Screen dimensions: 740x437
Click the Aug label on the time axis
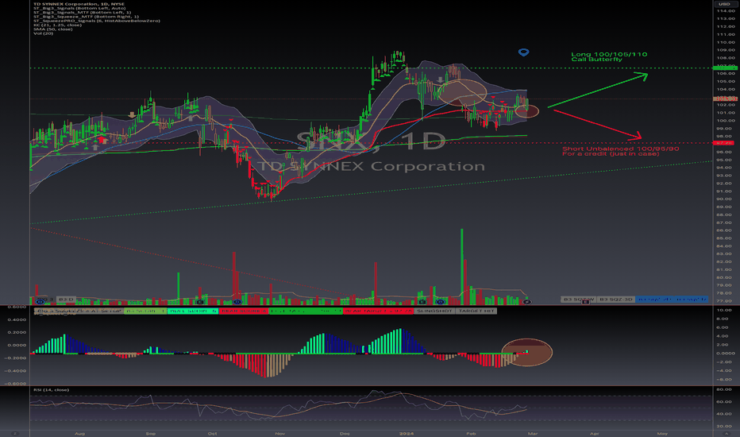point(79,433)
